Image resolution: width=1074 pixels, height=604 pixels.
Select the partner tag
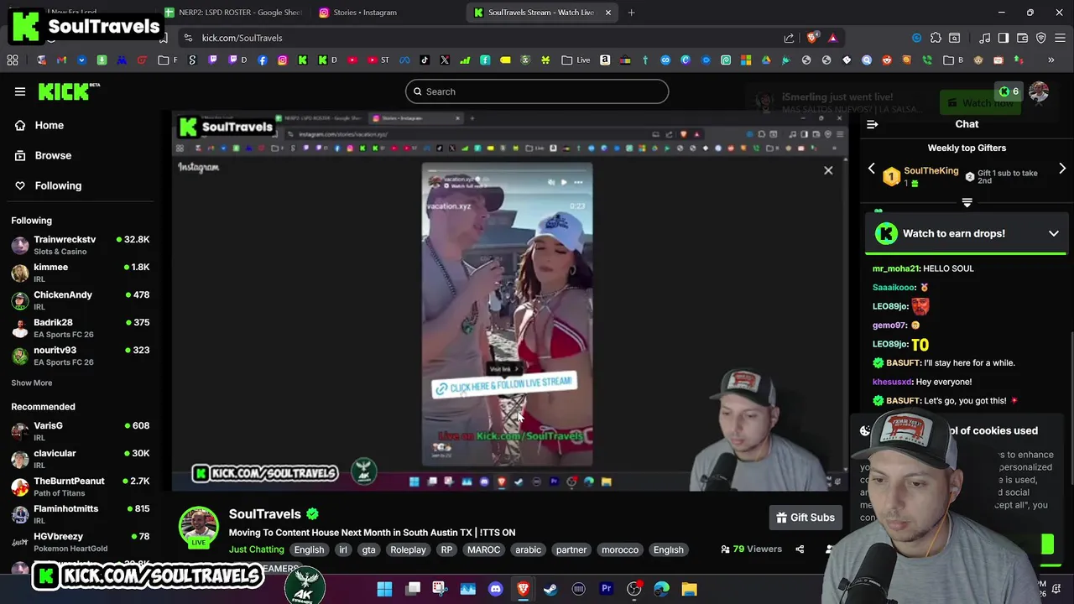coord(571,549)
